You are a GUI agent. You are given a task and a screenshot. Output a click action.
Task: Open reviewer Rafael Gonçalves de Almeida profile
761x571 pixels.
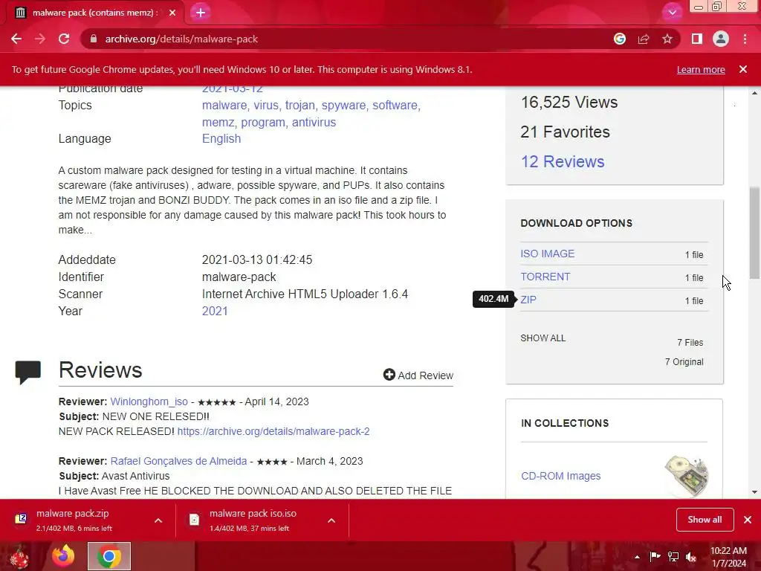[178, 461]
